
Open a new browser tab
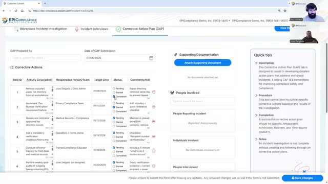tap(45, 4)
